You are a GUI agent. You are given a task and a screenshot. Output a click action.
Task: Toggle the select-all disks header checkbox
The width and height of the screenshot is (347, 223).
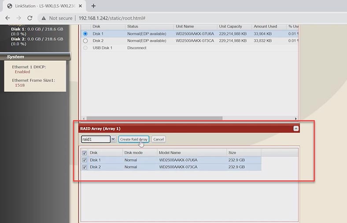pos(84,153)
